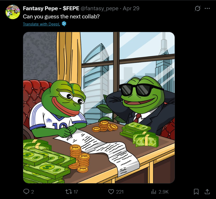Click the like count 221
Image resolution: width=216 pixels, height=199 pixels.
(x=120, y=192)
